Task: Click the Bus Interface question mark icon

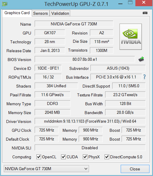Action: click(144, 77)
